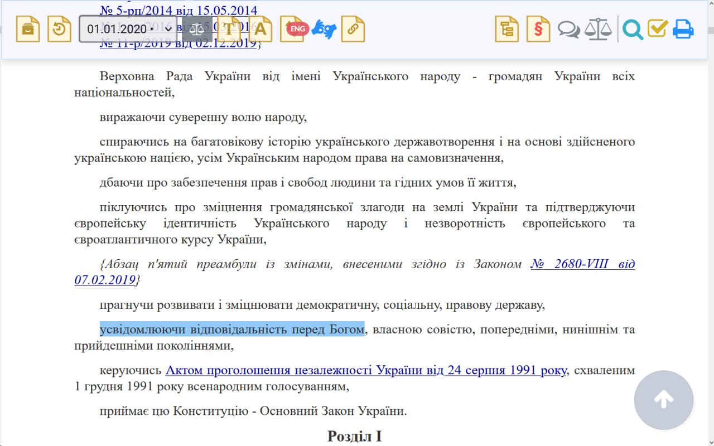This screenshot has height=446, width=714.
Task: Click the line starting 'спираючись на багатовікову історію'
Action: point(355,150)
